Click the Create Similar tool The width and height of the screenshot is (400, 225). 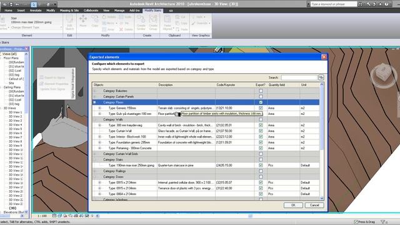pos(141,22)
